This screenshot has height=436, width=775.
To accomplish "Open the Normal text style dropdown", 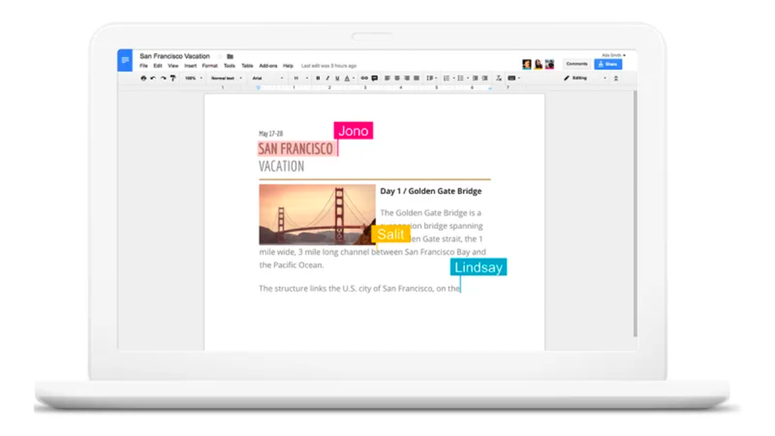I will [x=227, y=78].
